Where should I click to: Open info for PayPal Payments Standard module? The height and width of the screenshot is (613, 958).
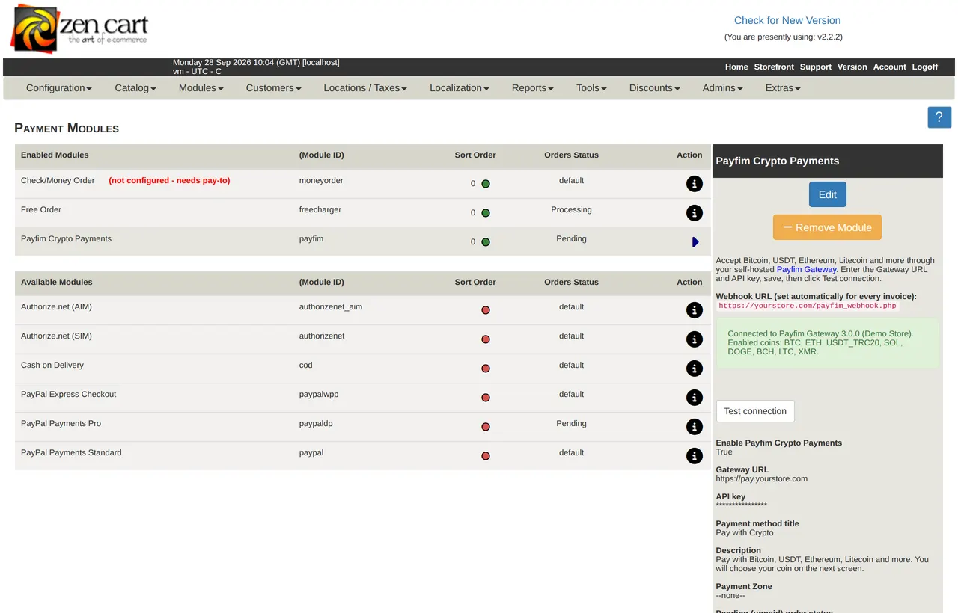694,456
